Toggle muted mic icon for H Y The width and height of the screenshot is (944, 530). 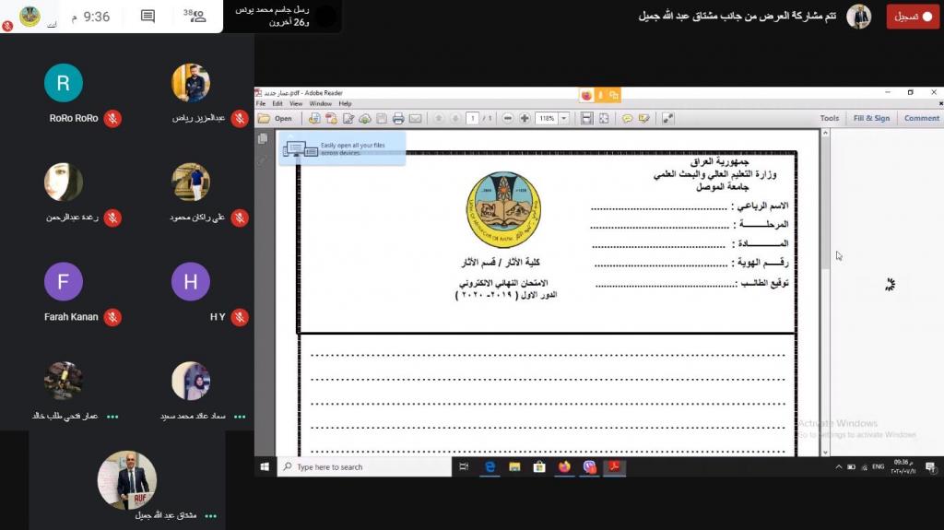[240, 317]
